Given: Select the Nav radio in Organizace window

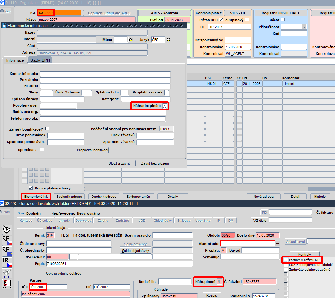Looking at the screenshot, I should pos(2,11).
